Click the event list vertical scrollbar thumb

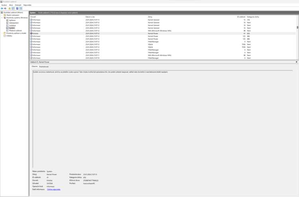click(x=297, y=27)
